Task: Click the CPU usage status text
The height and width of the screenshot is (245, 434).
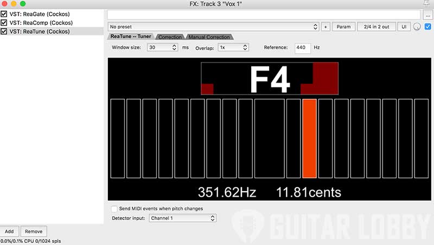Action: pyautogui.click(x=30, y=241)
